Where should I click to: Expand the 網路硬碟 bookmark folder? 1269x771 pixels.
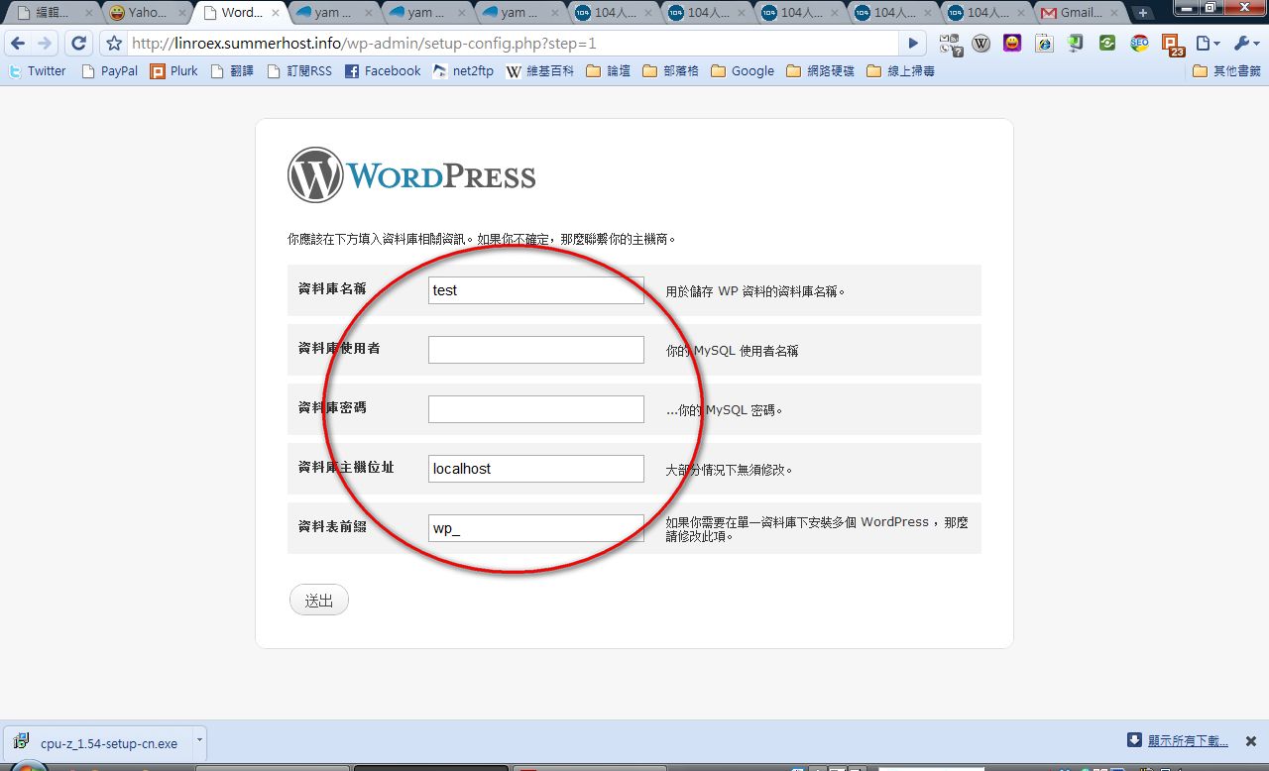820,71
